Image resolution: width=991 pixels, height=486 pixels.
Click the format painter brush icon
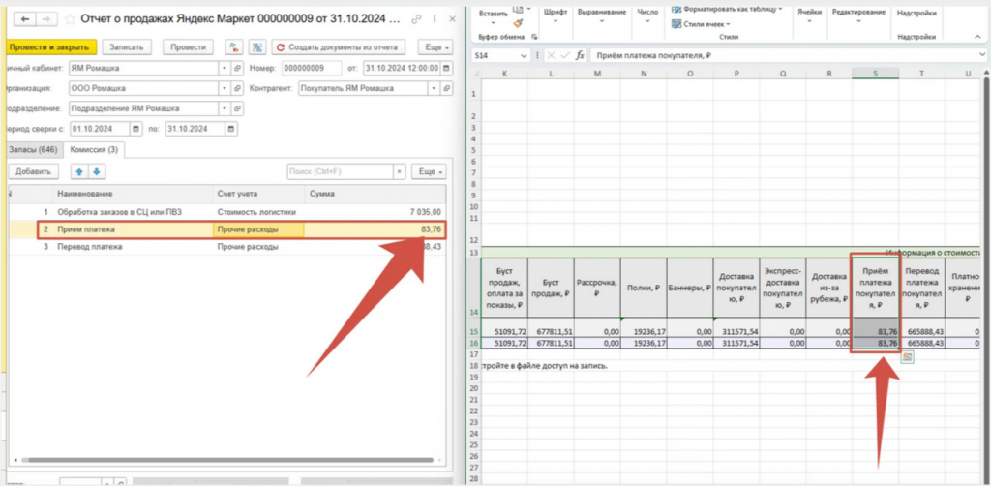(x=517, y=22)
